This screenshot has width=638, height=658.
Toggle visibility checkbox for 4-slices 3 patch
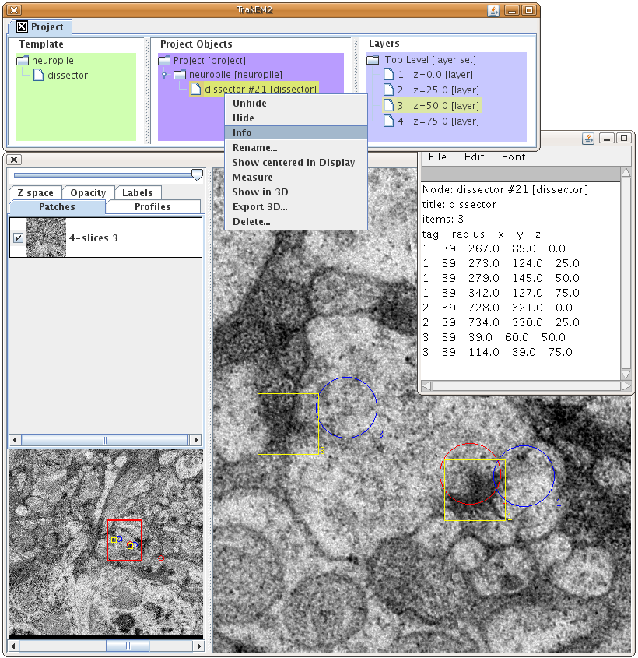(x=18, y=238)
